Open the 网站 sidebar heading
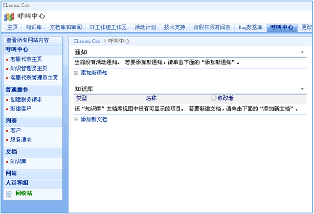This screenshot has height=214, width=314. (11, 173)
